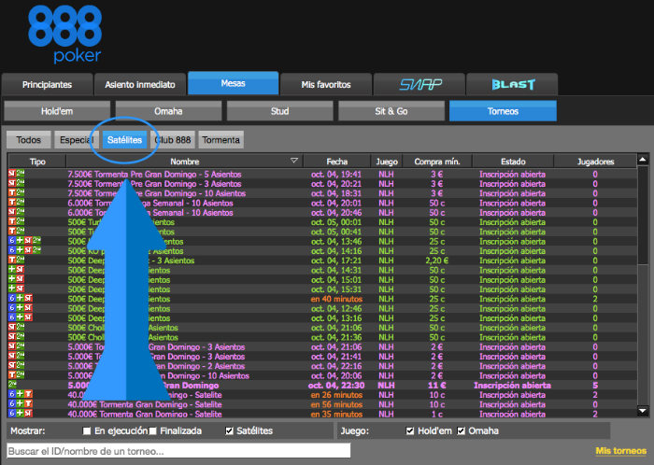The width and height of the screenshot is (654, 465).
Task: Click the red ST icon in the oct. 04, 13:46 row
Action: 28,241
